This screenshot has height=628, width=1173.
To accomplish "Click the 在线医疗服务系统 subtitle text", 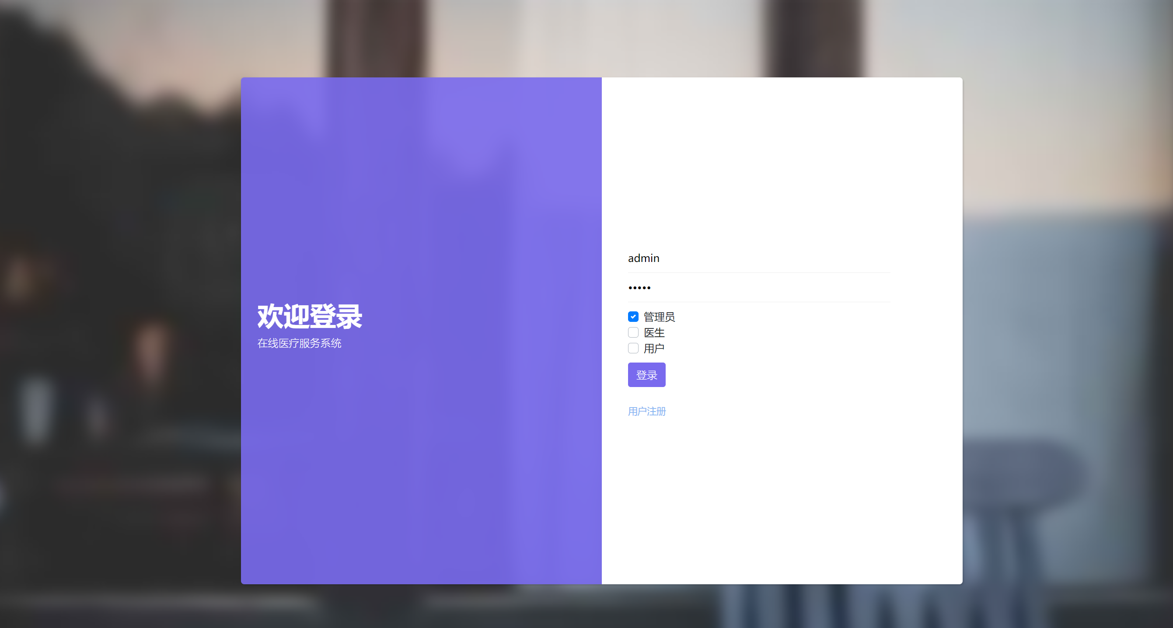I will pos(300,343).
